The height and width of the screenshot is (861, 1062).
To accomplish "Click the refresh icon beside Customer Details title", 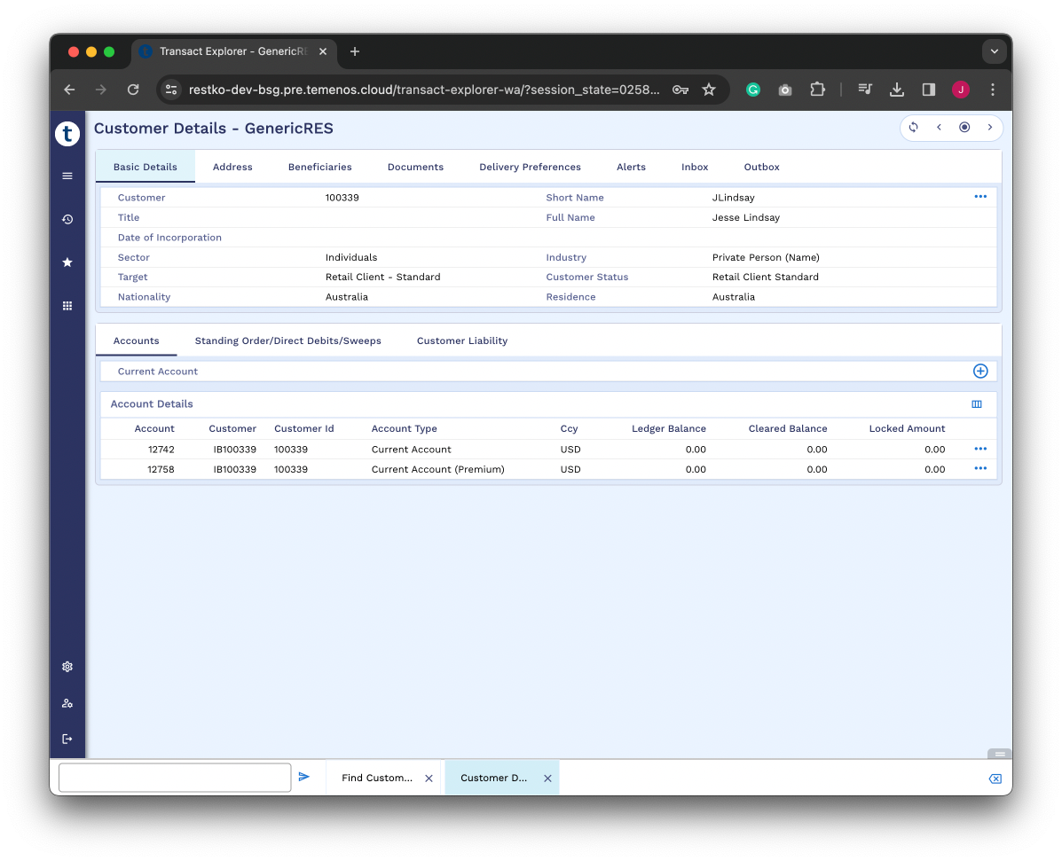I will coord(913,128).
